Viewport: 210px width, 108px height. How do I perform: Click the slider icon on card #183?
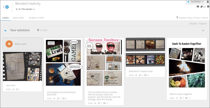click(x=136, y=75)
